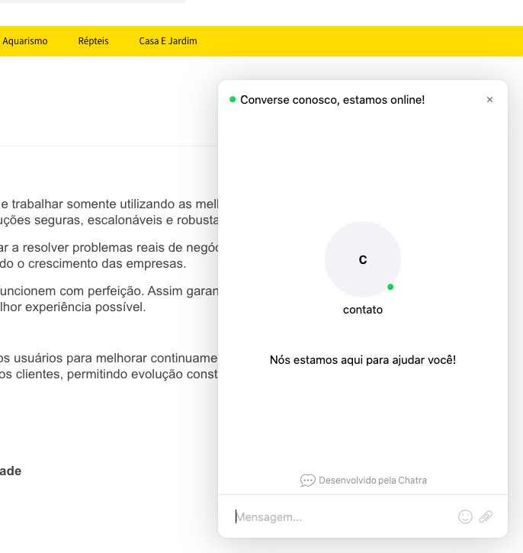The height and width of the screenshot is (553, 523).
Task: Click the Chatra speech bubble logo
Action: click(307, 481)
